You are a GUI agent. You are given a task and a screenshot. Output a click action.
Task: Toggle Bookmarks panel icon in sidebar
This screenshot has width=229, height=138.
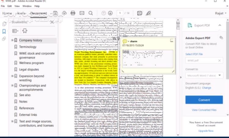(x=4, y=31)
